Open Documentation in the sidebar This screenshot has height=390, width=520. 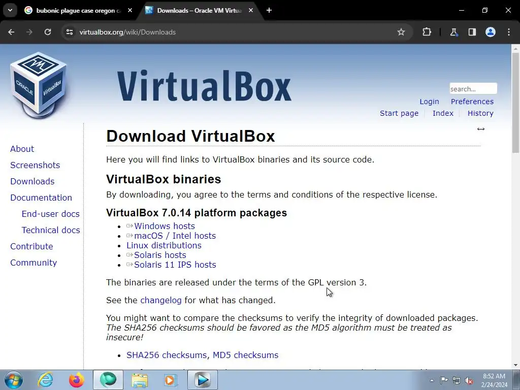(41, 198)
